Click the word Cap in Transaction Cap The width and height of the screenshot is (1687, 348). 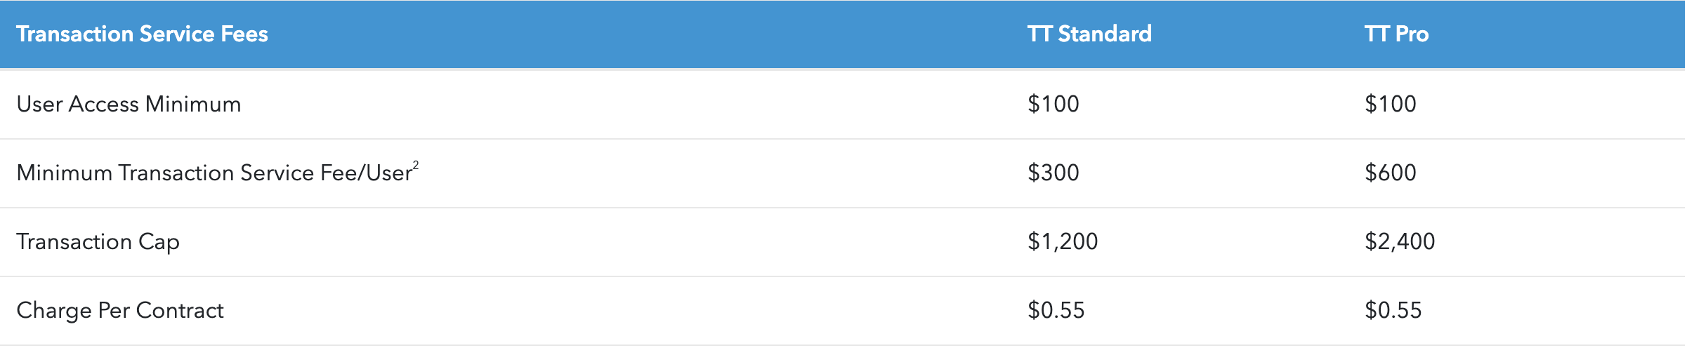pyautogui.click(x=159, y=242)
